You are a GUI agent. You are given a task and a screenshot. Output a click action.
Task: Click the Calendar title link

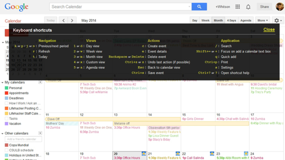pos(13,21)
